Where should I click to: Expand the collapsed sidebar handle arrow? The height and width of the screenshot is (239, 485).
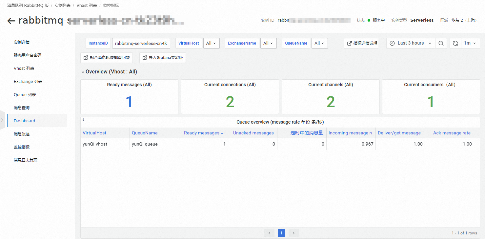point(3,120)
